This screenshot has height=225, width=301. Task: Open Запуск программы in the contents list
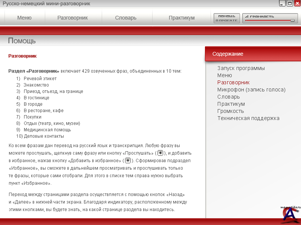pos(241,68)
